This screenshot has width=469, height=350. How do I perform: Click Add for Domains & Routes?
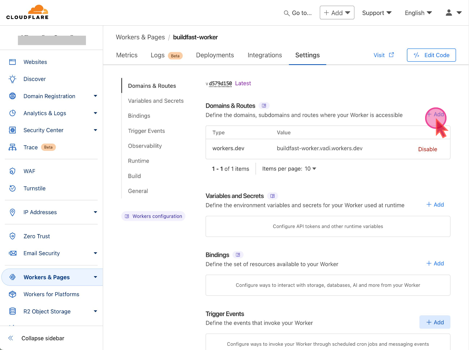[x=435, y=115]
